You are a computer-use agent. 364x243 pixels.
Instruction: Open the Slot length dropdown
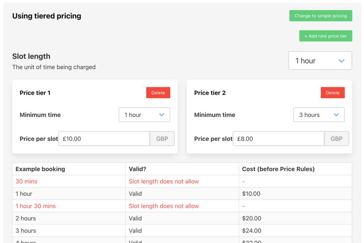(x=320, y=60)
